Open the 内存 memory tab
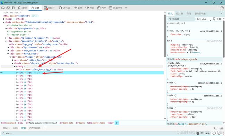Screen dimensions: 225x136 point(101,8)
